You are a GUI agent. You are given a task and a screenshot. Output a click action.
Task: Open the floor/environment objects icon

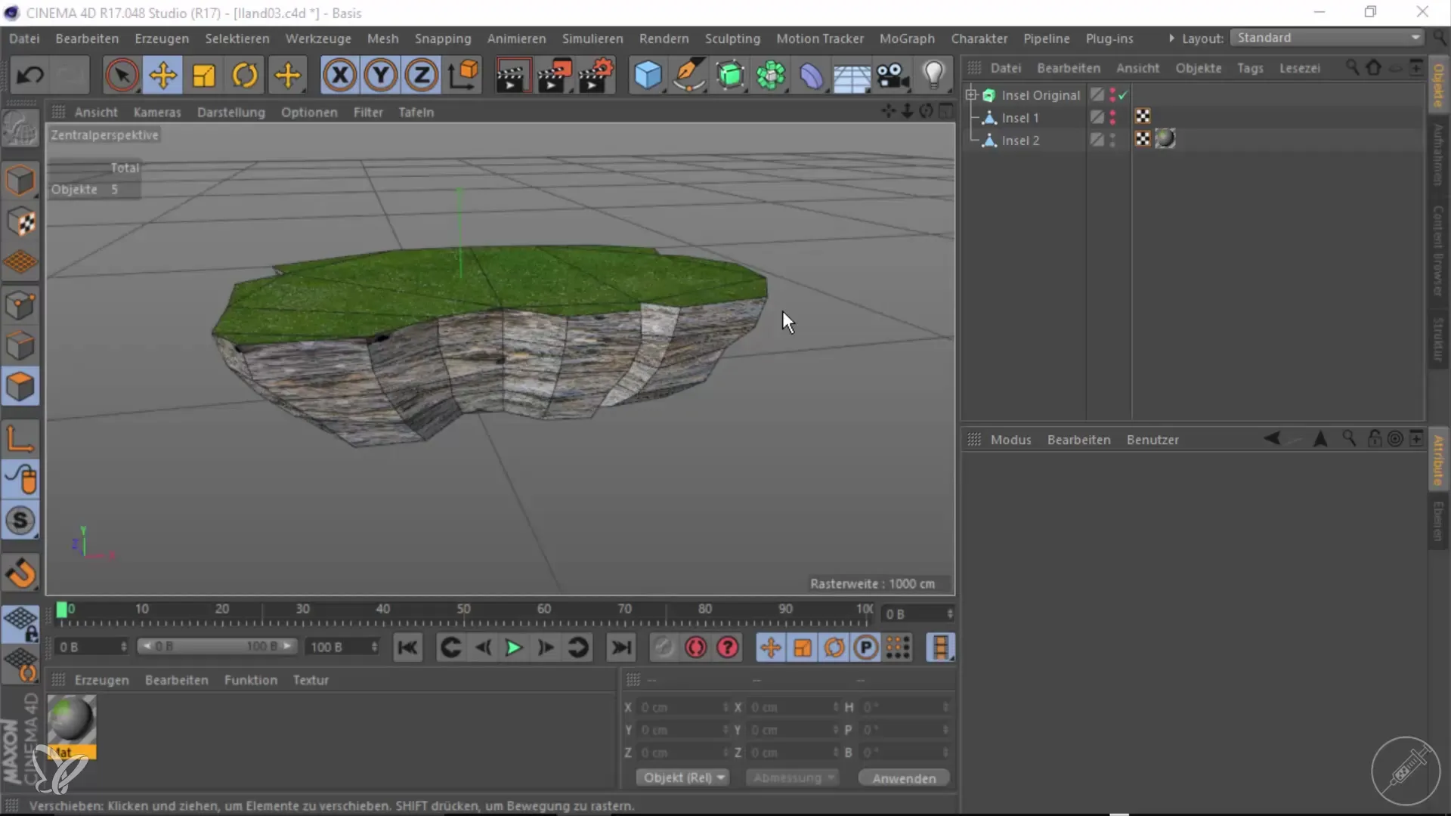click(x=852, y=75)
